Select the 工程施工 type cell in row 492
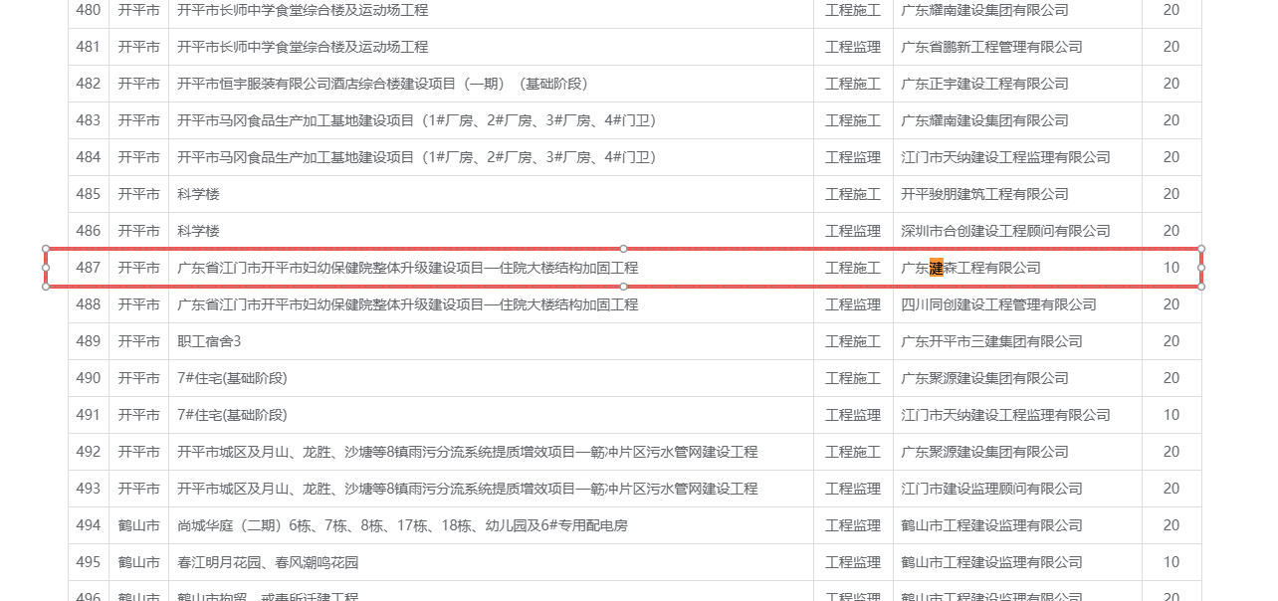This screenshot has height=601, width=1278. point(853,452)
